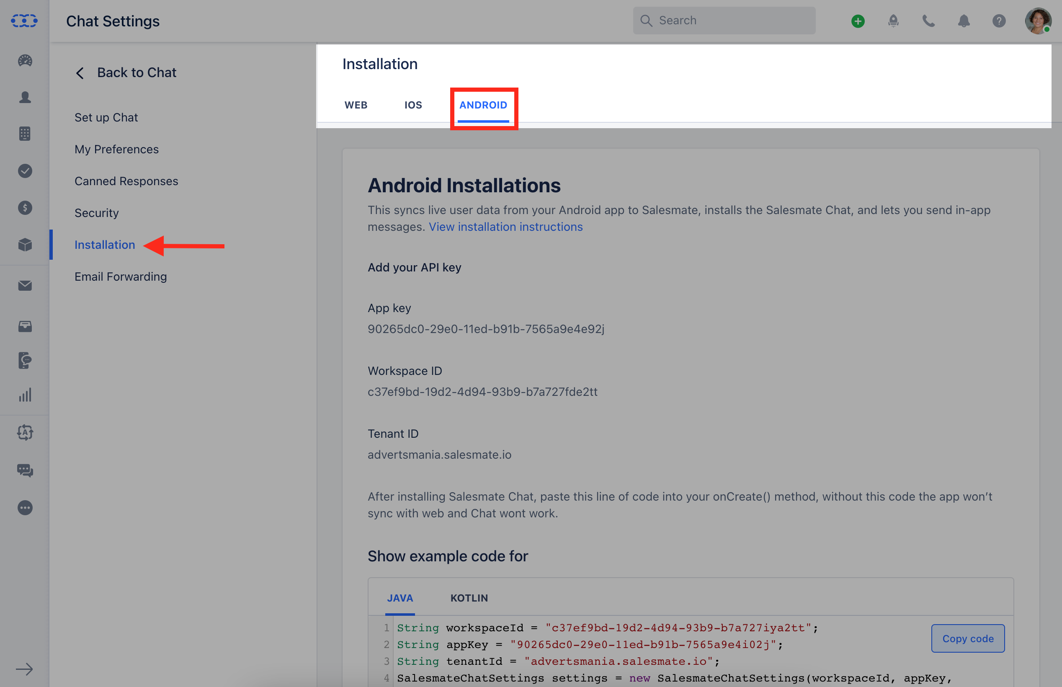Open My Preferences settings
This screenshot has width=1062, height=687.
pos(116,149)
